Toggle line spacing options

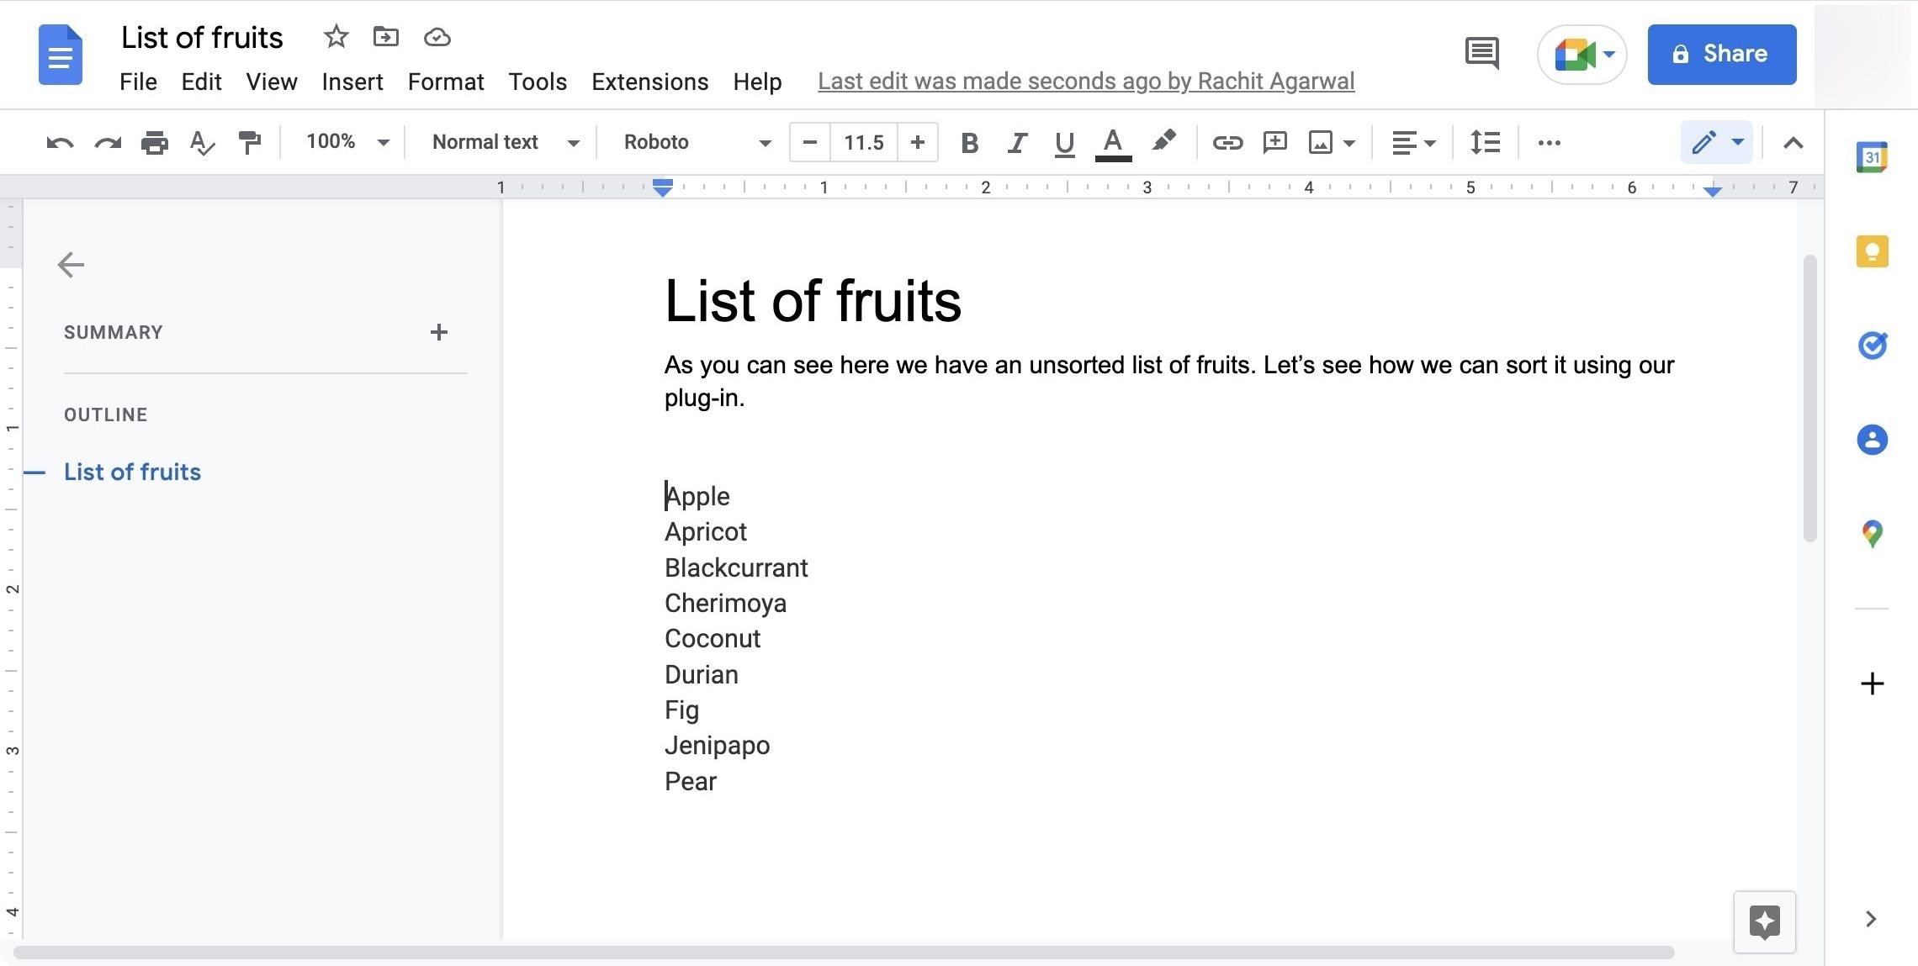coord(1486,140)
